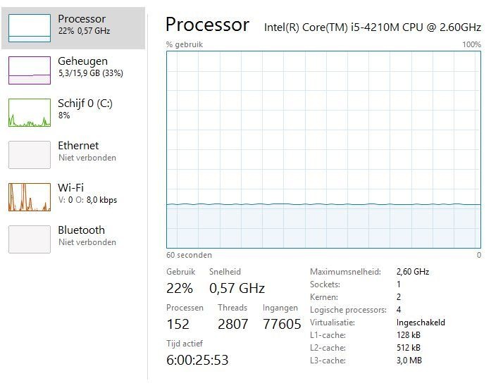Click the Maximumsnelheid 2,60 GHz value
Image resolution: width=491 pixels, height=388 pixels.
coord(413,272)
